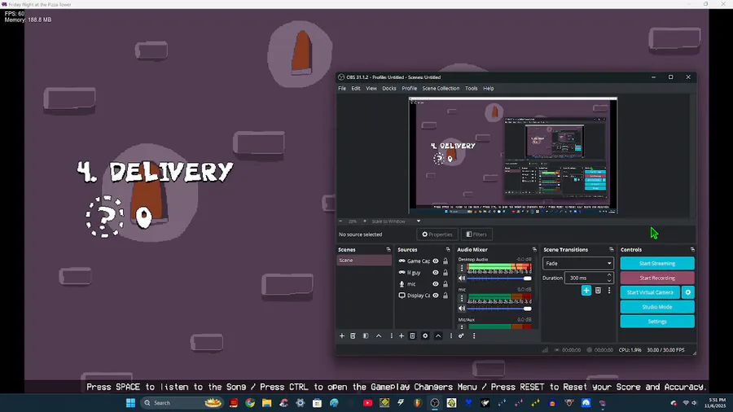Open Windows Start menu
The image size is (733, 412).
pyautogui.click(x=130, y=403)
